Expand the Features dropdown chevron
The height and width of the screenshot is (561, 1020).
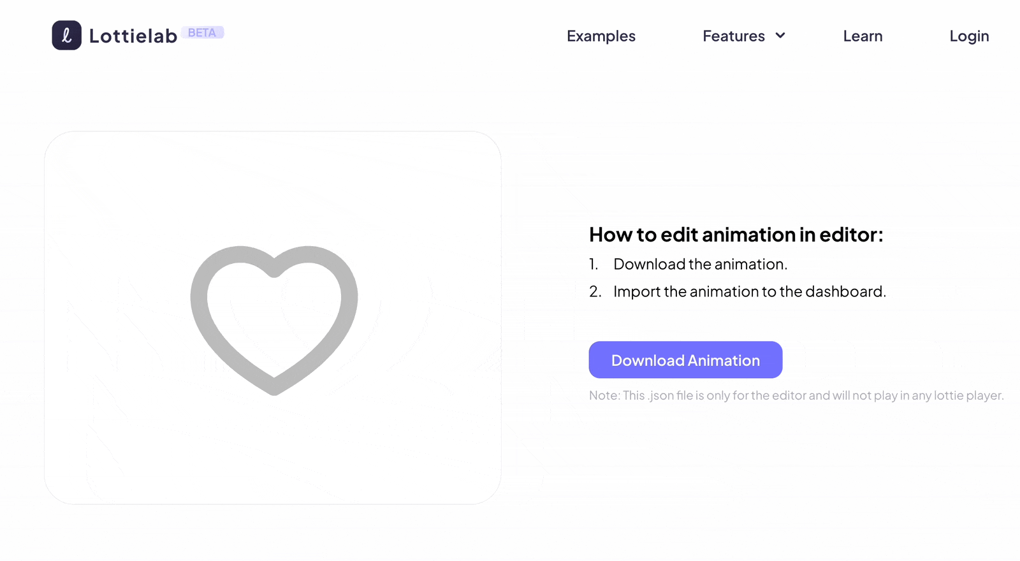point(780,36)
